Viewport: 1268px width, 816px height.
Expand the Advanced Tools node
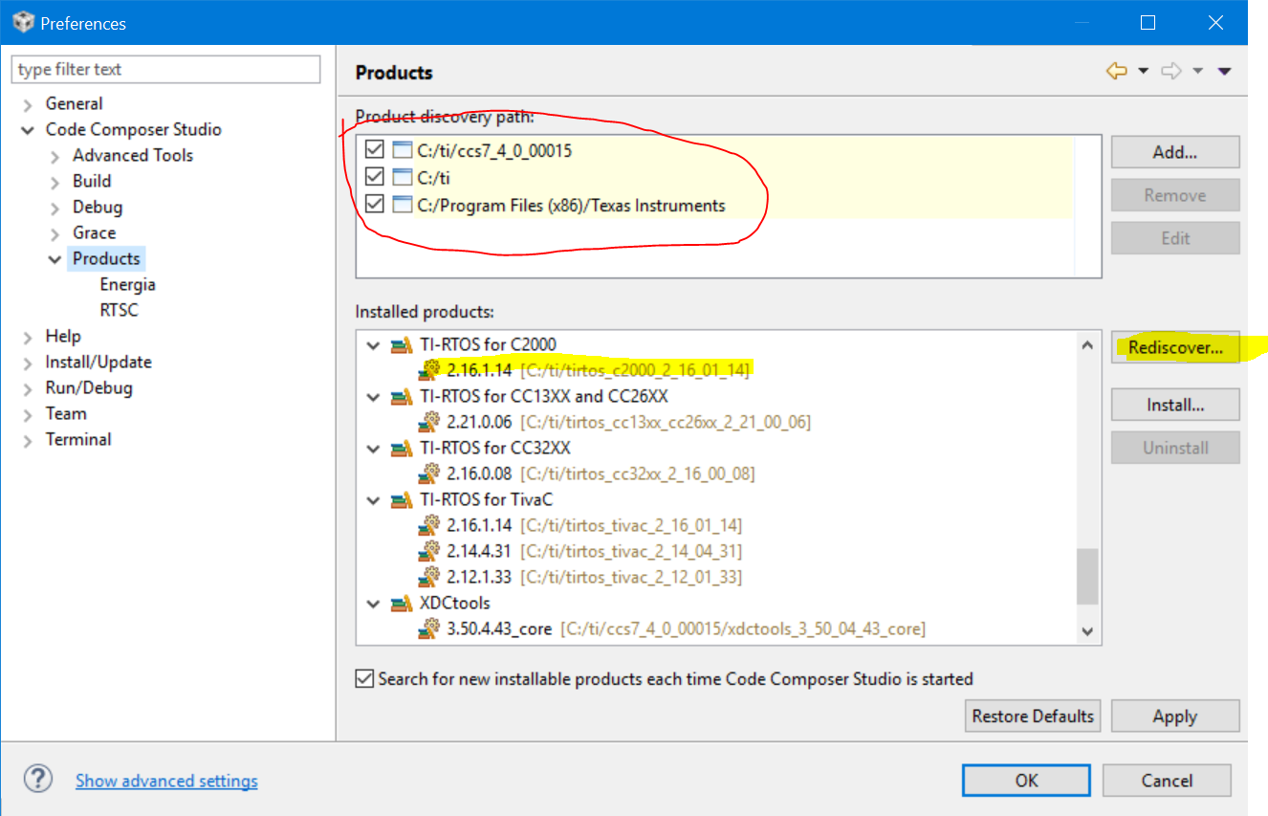point(55,156)
